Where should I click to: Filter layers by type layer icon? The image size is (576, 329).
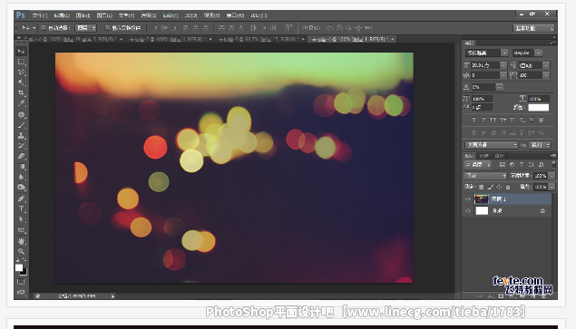(x=522, y=165)
